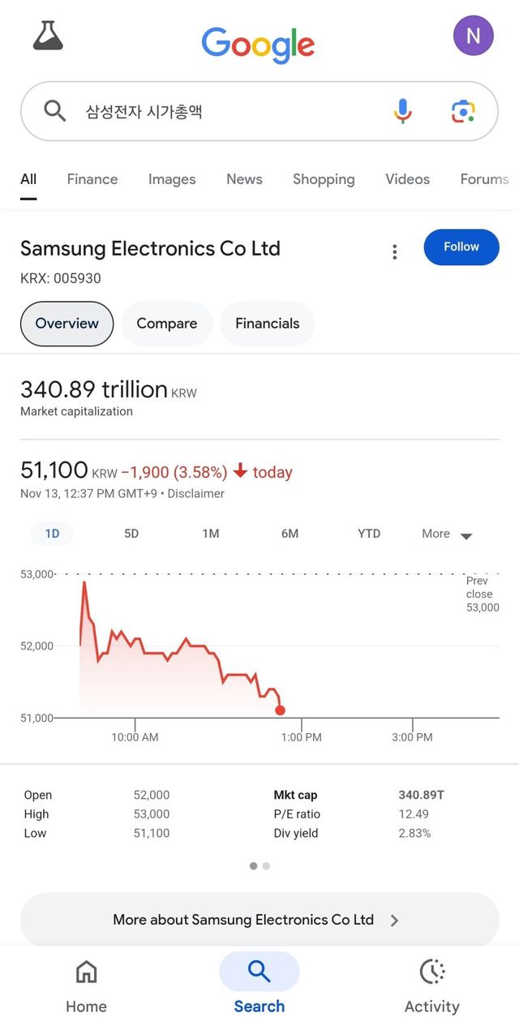Expand the More time range dropdown
The width and height of the screenshot is (519, 1017).
click(444, 534)
